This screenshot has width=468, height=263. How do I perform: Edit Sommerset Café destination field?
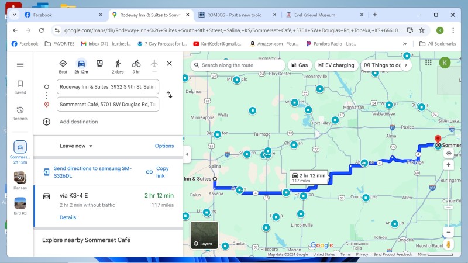(108, 105)
